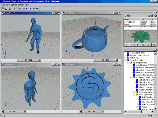Image resolution: width=158 pixels, height=118 pixels.
Task: Step back one frame in main toolbar
Action: [x=24, y=9]
